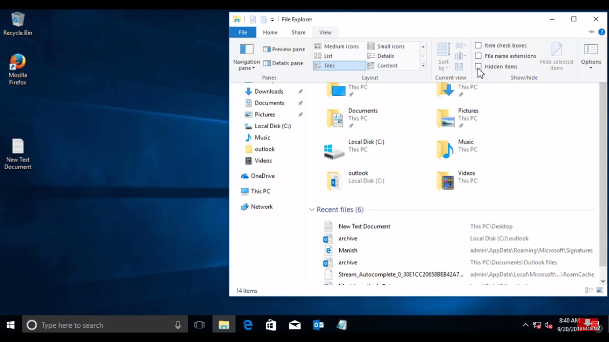Enable Item check boxes

pos(478,45)
